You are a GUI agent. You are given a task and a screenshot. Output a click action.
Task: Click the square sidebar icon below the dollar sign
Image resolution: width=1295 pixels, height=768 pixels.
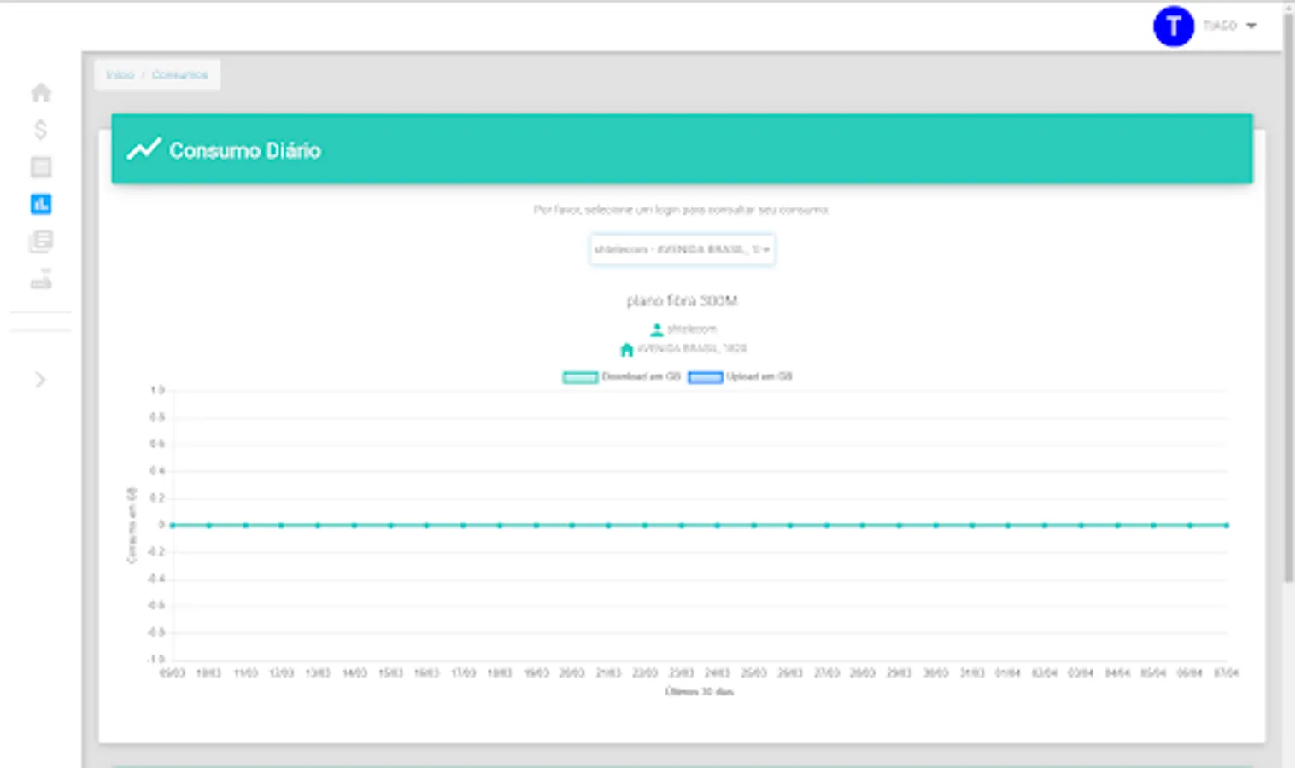[x=41, y=166]
